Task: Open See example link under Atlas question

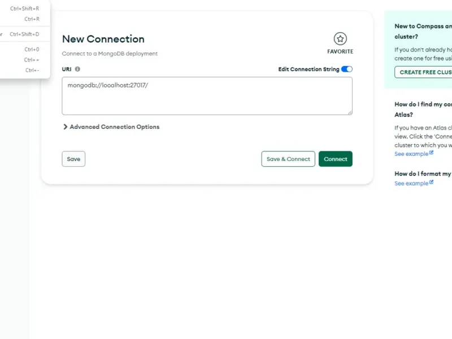Action: pos(411,154)
